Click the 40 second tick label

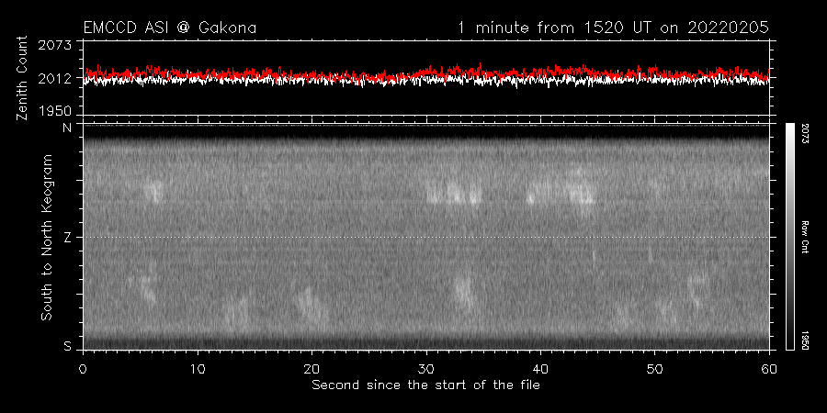point(540,368)
